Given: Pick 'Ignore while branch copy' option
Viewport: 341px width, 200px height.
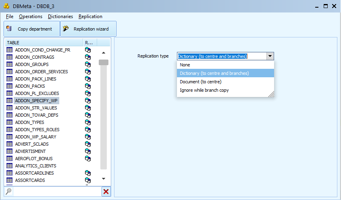Looking at the screenshot, I should (204, 90).
